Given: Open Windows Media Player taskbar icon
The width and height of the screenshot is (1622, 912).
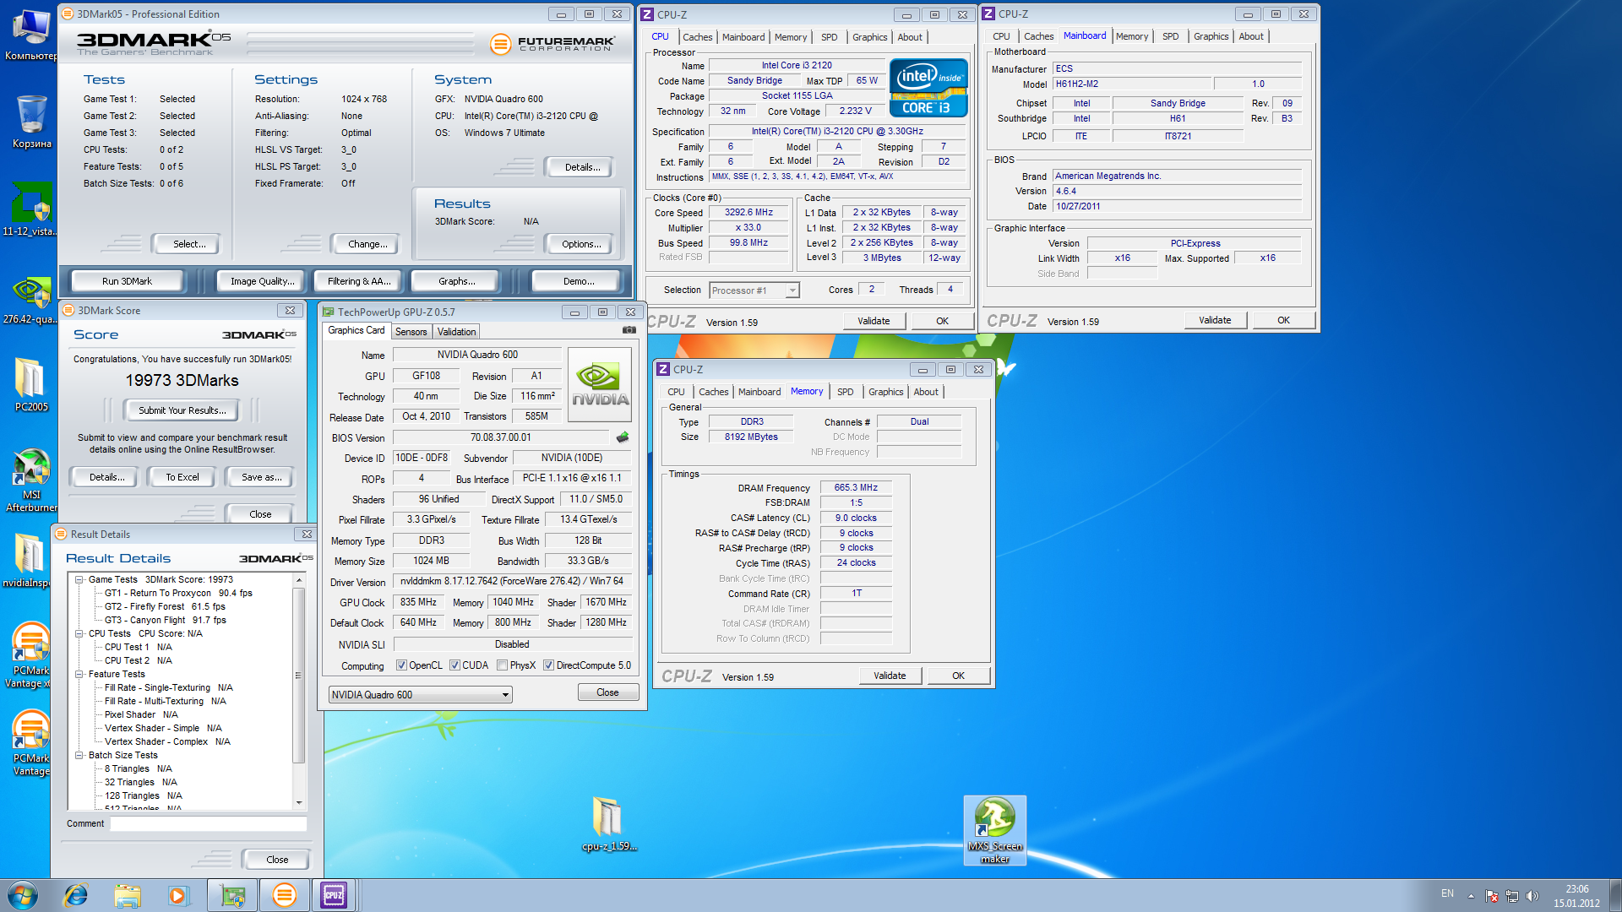Looking at the screenshot, I should pyautogui.click(x=177, y=895).
